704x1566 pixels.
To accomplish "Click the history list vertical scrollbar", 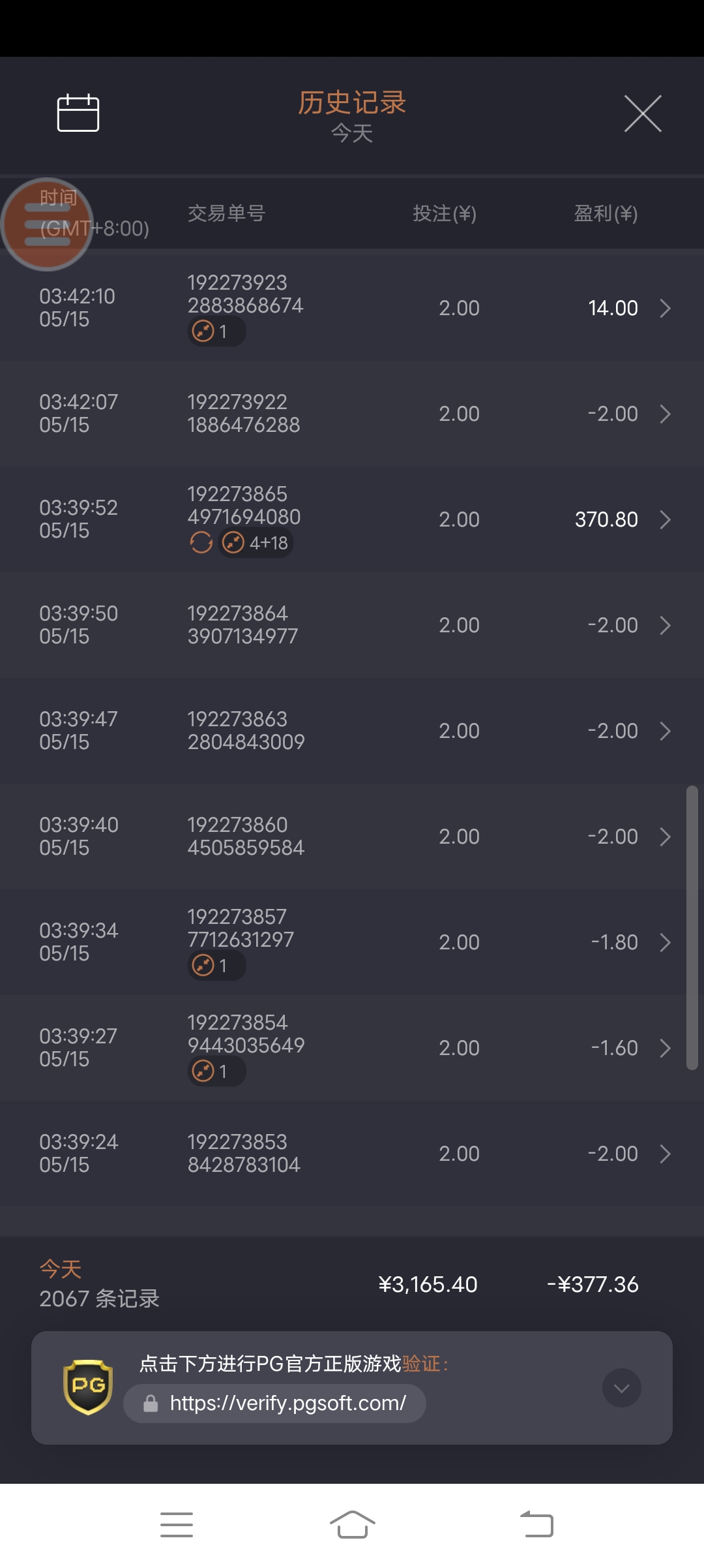I will coord(692,927).
